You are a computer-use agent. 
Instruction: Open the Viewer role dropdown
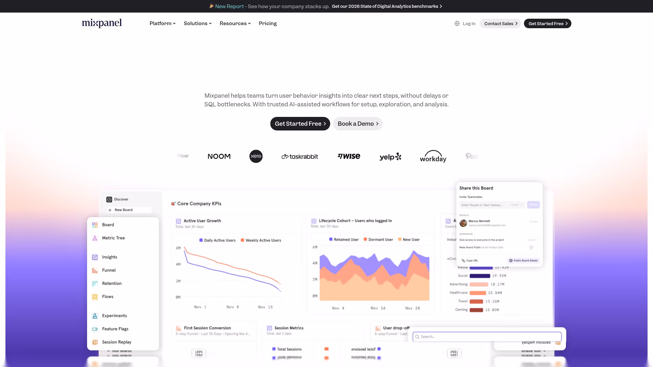pos(516,205)
